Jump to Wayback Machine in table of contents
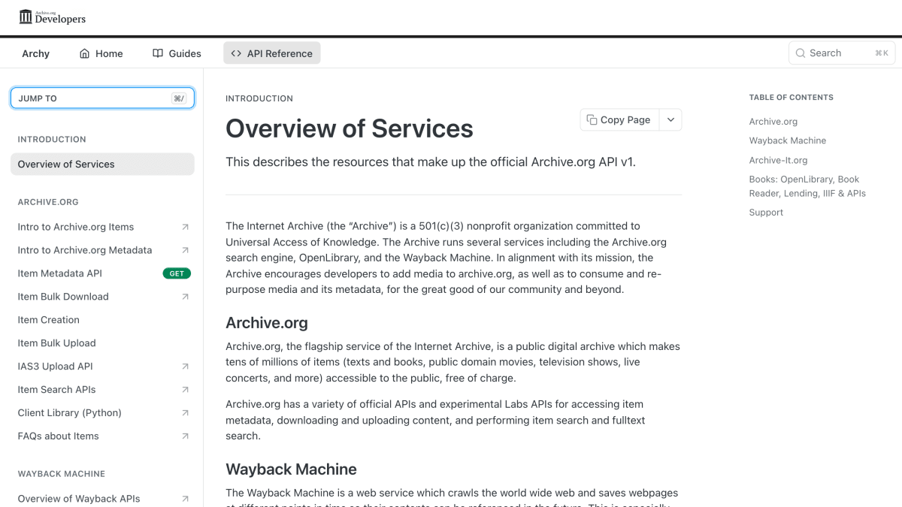This screenshot has height=507, width=902. pos(787,140)
